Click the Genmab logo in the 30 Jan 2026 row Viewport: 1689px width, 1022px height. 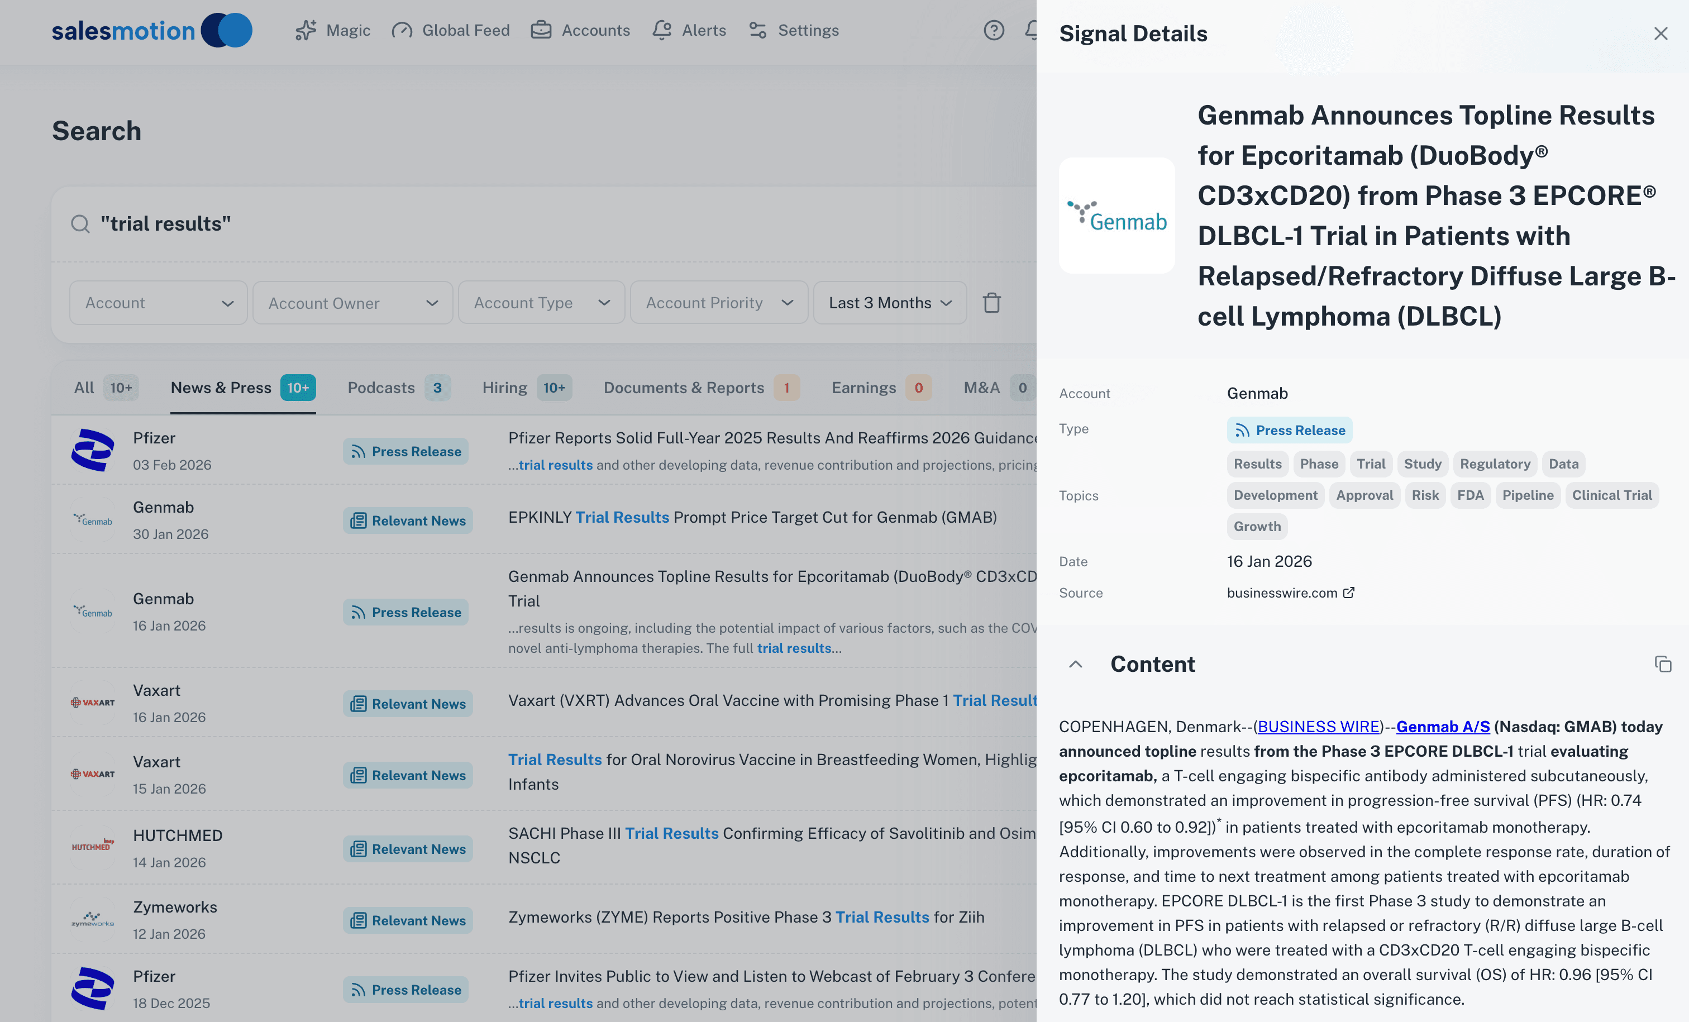(x=93, y=519)
